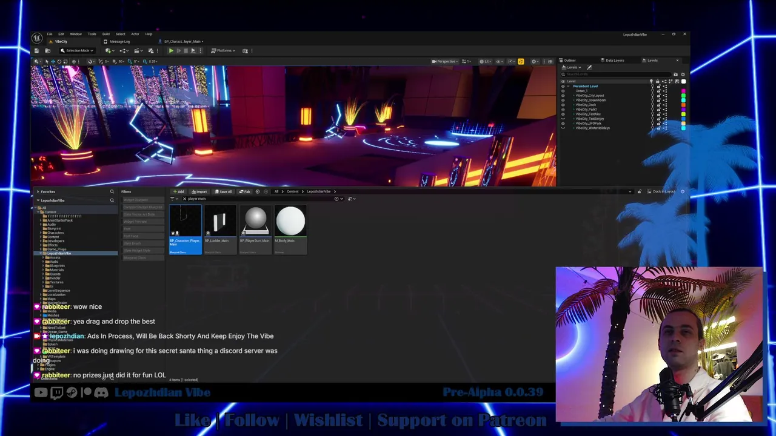Expand the Favorites section

coord(38,191)
